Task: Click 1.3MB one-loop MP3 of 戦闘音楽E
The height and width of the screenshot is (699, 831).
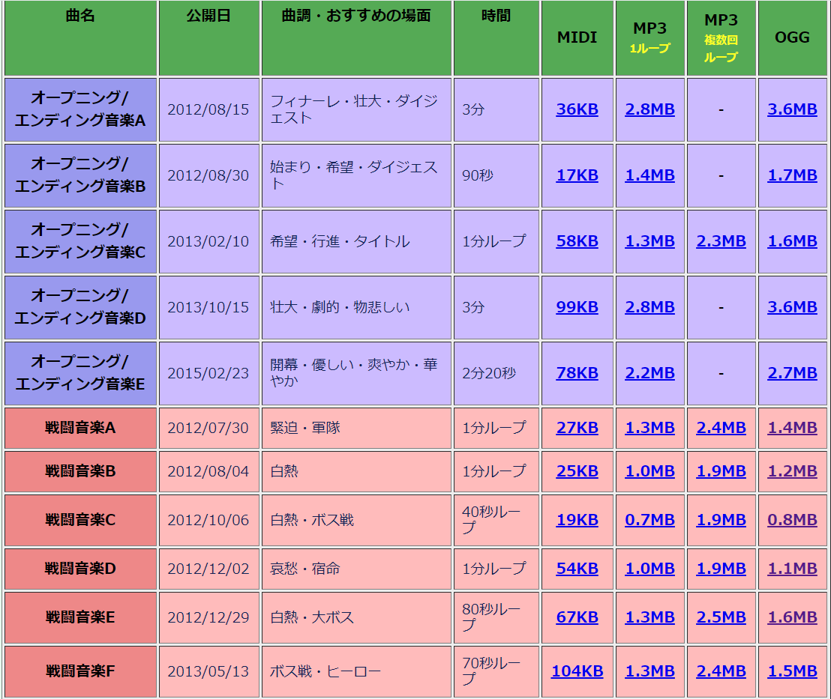Action: coord(649,617)
